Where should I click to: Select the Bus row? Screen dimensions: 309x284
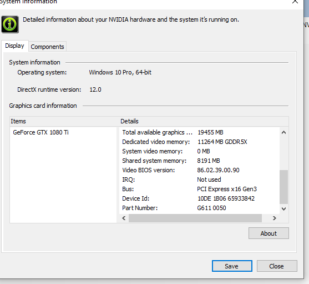(x=199, y=189)
